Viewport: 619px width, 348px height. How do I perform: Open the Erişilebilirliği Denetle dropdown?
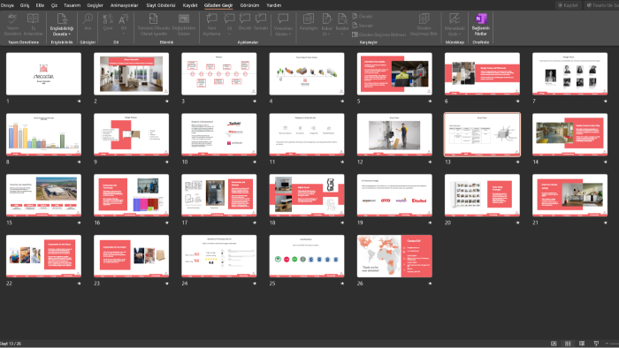(x=62, y=25)
